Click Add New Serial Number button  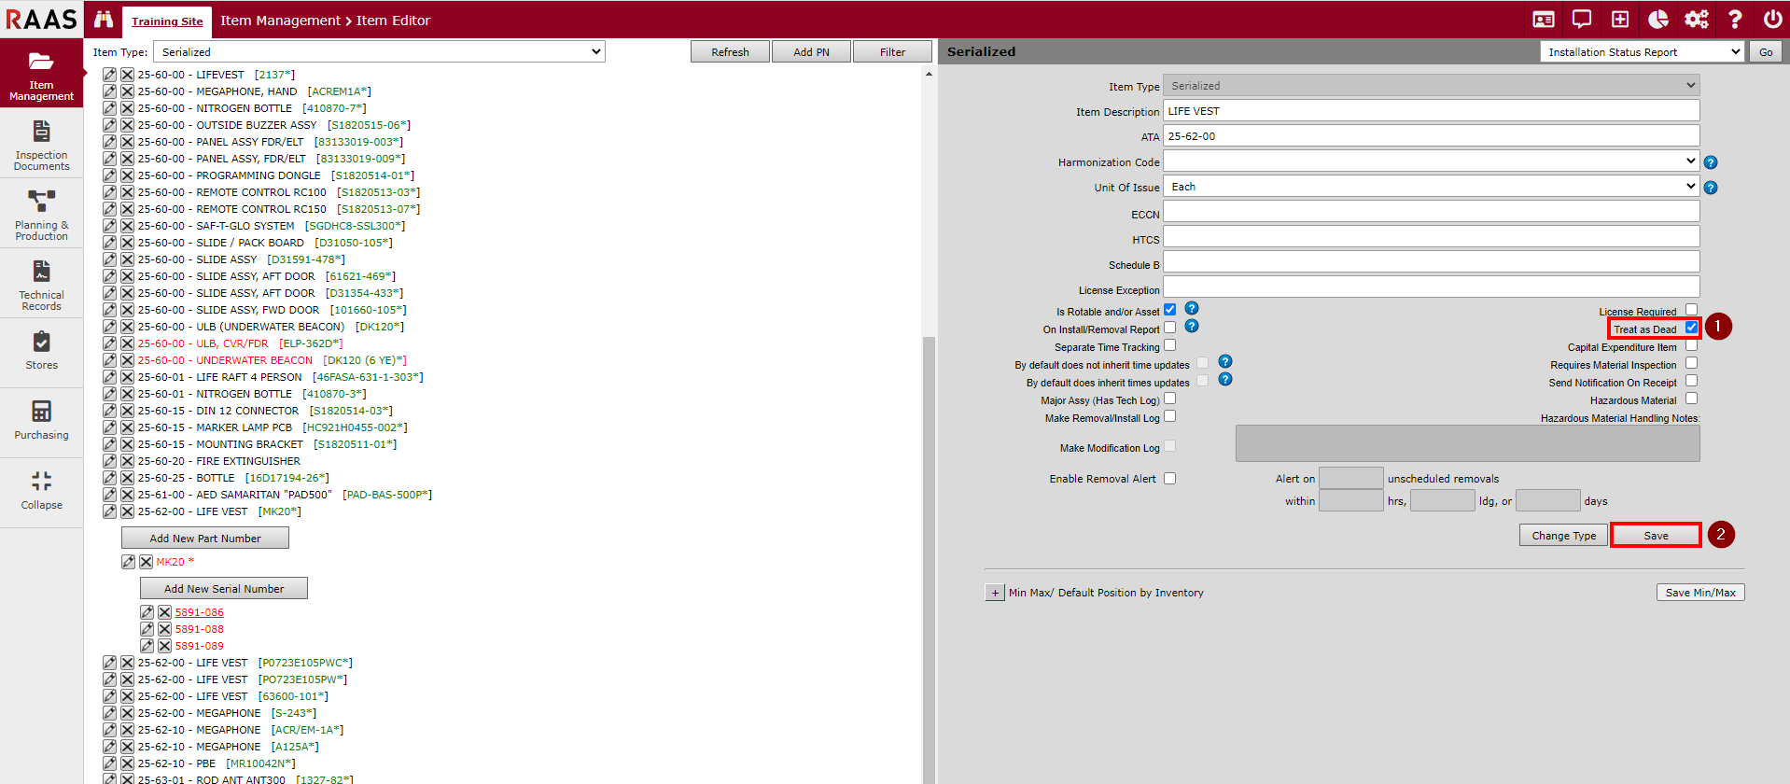(x=224, y=589)
